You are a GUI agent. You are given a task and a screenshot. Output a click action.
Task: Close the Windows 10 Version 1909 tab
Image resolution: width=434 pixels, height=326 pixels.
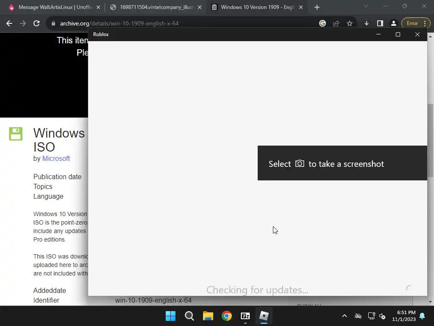pos(301,8)
